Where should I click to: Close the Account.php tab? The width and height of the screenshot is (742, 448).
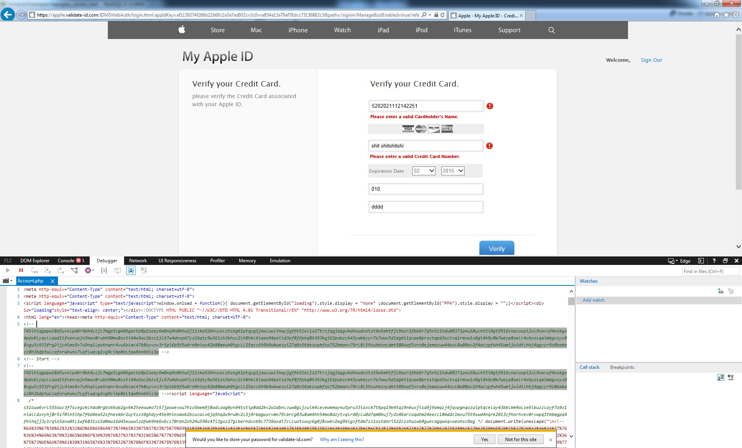[53, 281]
